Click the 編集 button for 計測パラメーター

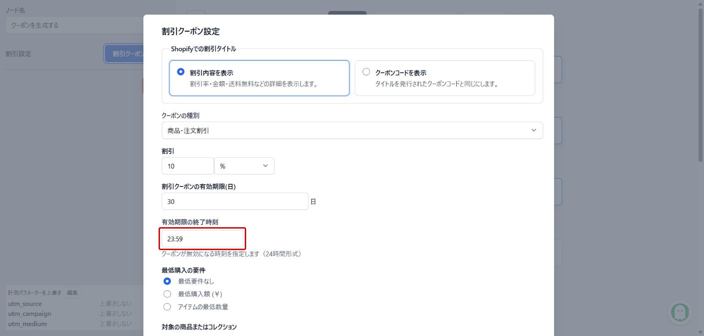(x=72, y=293)
